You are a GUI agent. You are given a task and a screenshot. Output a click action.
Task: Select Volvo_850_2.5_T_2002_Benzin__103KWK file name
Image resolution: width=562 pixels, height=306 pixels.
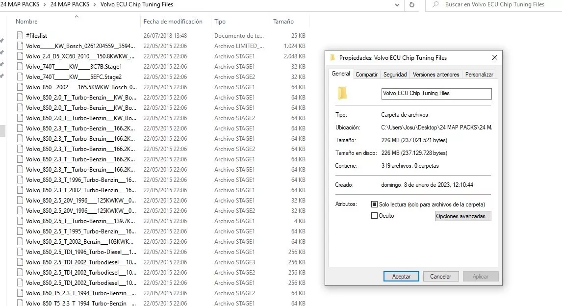pyautogui.click(x=79, y=242)
